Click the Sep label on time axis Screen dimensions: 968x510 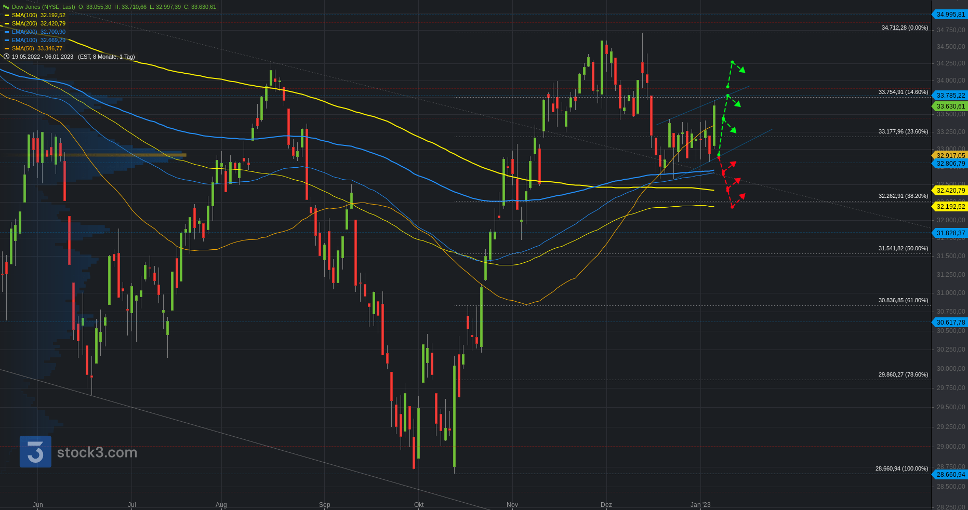tap(325, 505)
